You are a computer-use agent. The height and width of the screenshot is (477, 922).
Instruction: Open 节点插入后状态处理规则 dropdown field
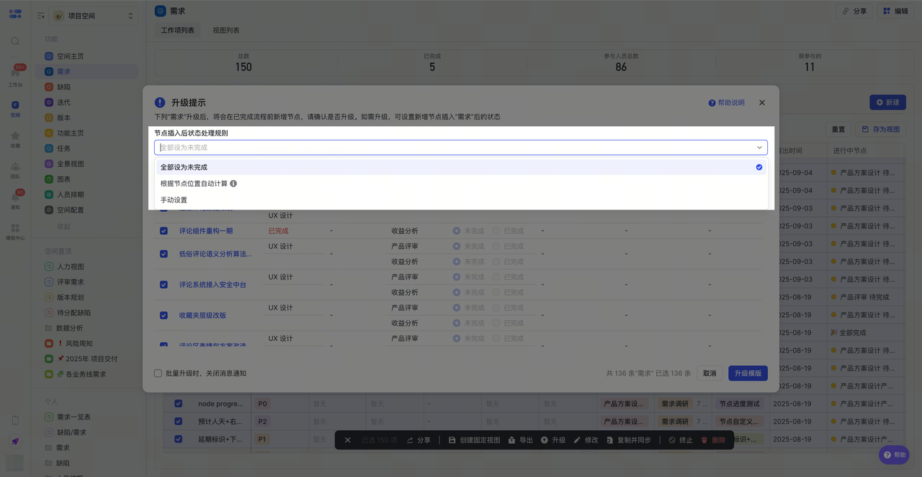click(x=461, y=147)
